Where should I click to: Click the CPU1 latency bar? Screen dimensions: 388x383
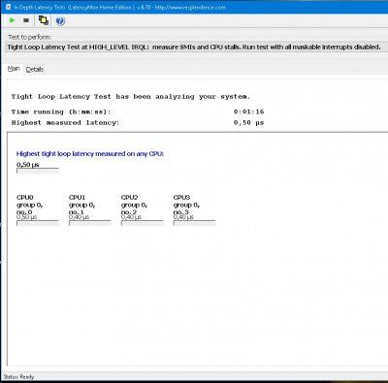(90, 223)
